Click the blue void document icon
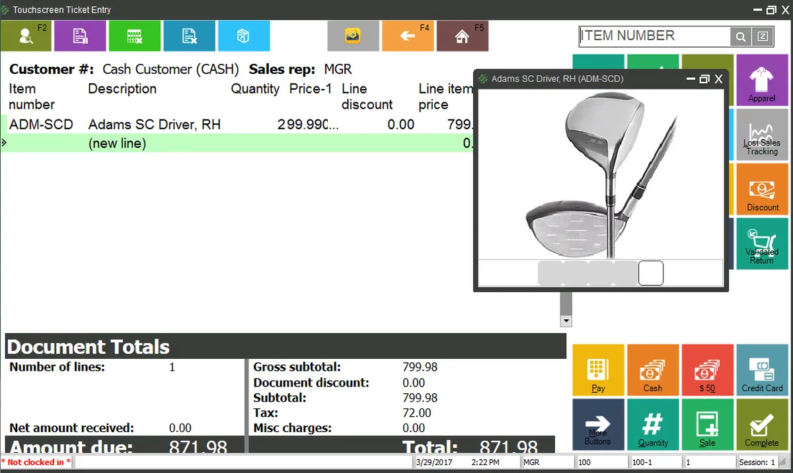This screenshot has width=793, height=473. click(x=189, y=36)
